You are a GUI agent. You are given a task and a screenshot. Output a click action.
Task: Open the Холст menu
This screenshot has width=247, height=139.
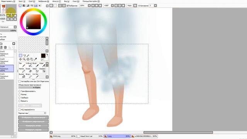click(x=22, y=1)
